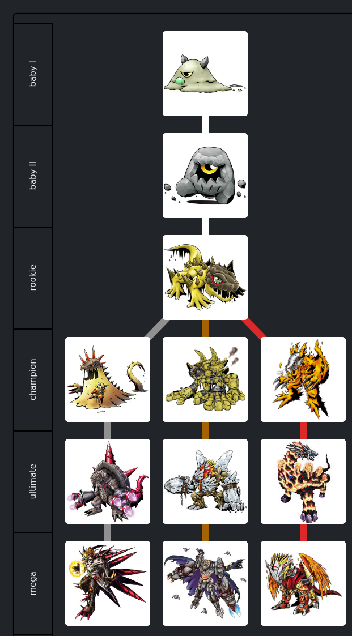Click the olive slime baby I Digimon
352x636 pixels.
click(205, 74)
